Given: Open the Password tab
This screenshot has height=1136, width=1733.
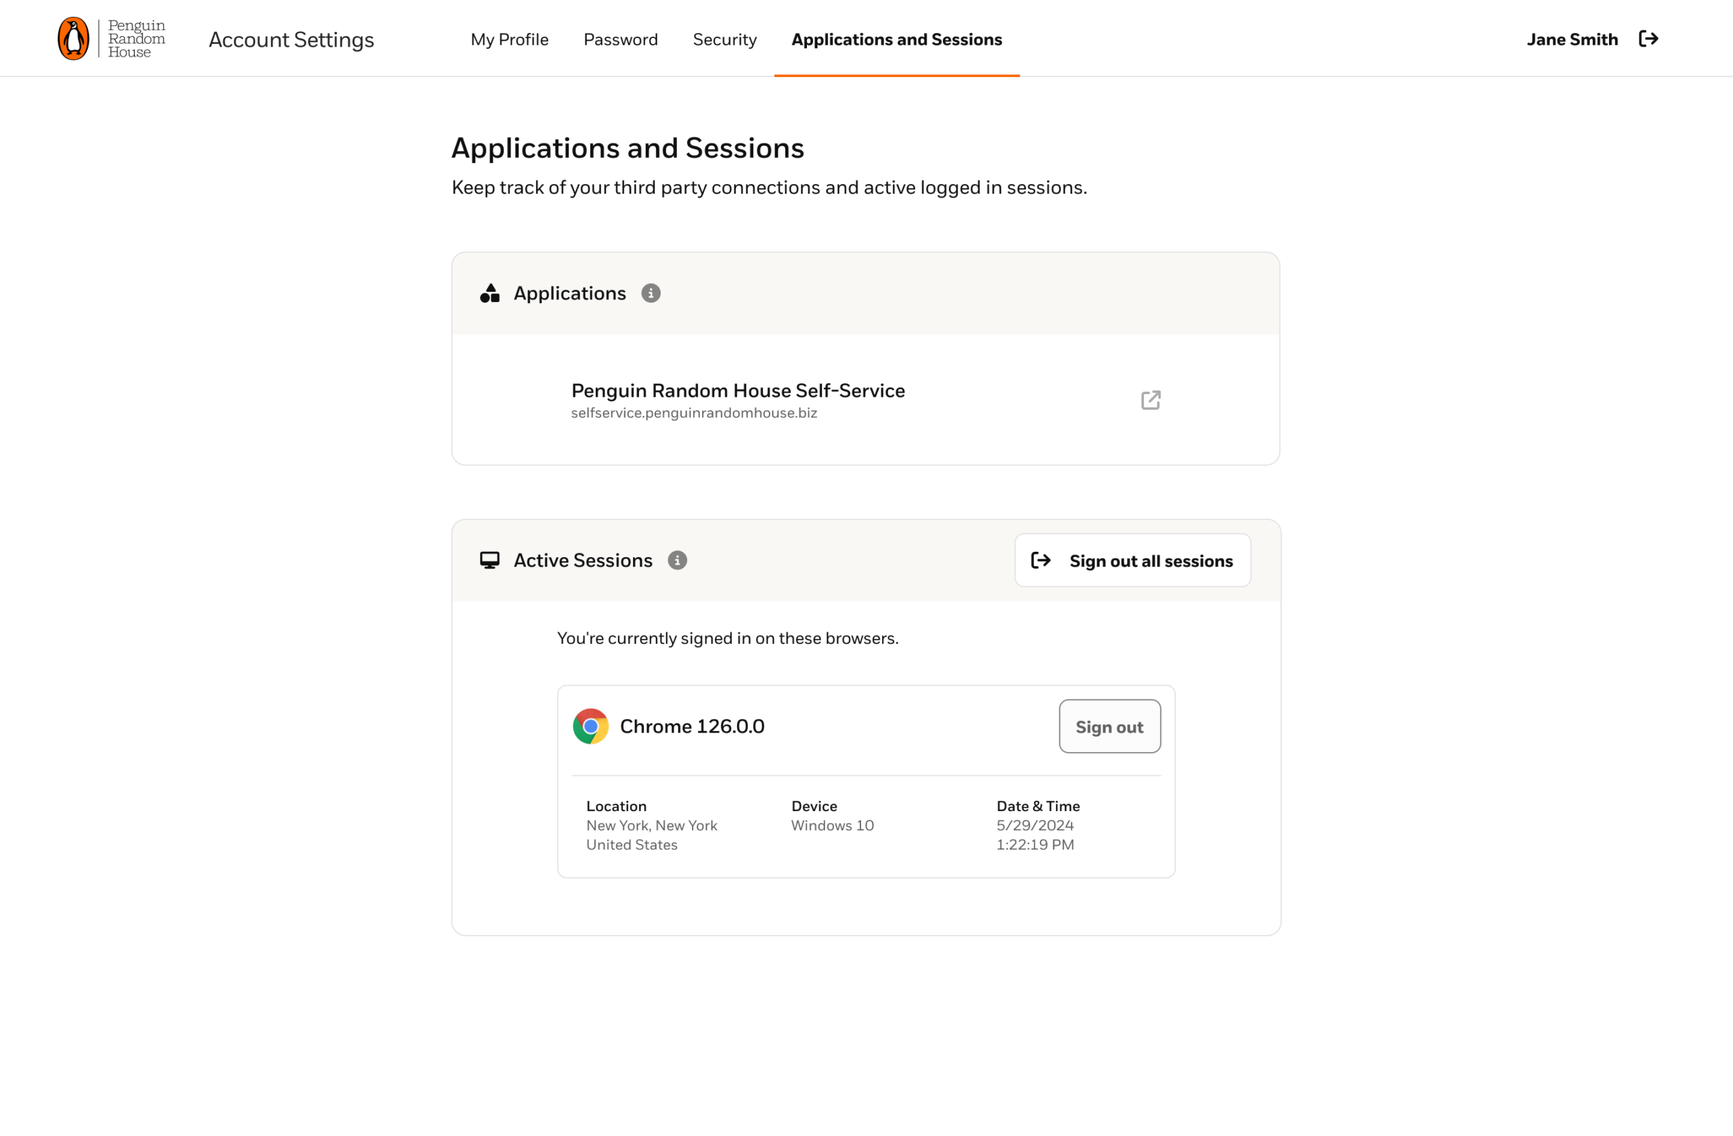Looking at the screenshot, I should (x=620, y=39).
